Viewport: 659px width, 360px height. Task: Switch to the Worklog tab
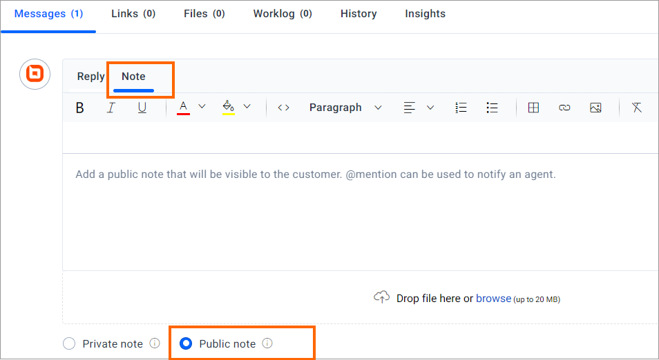[x=283, y=14]
